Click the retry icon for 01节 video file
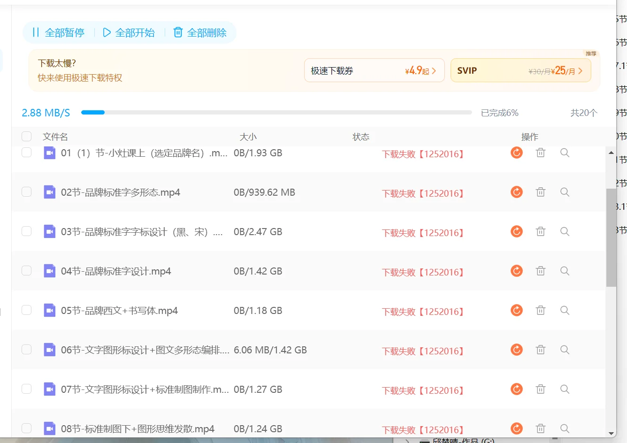This screenshot has width=627, height=443. tap(516, 153)
